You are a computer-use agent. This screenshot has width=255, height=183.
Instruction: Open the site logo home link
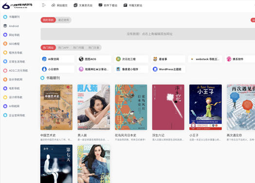17,5
